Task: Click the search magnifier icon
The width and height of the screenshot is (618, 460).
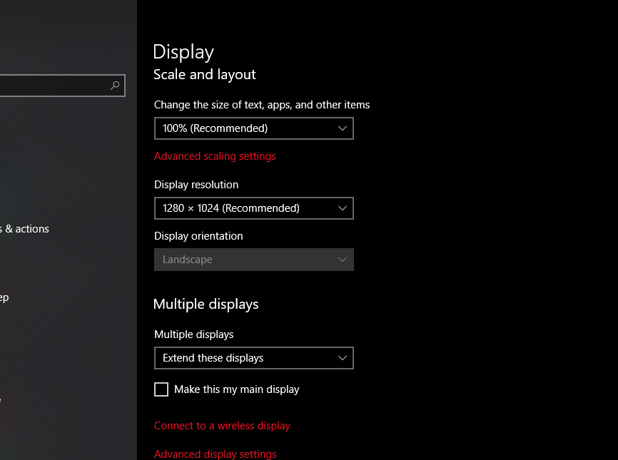Action: click(x=115, y=86)
